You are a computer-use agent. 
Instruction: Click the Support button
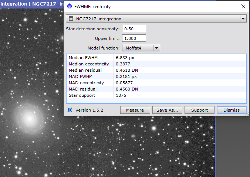click(x=199, y=110)
